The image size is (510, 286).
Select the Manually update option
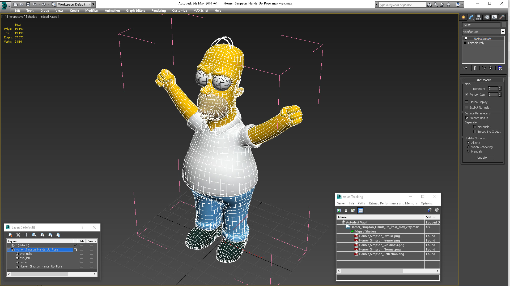click(469, 151)
